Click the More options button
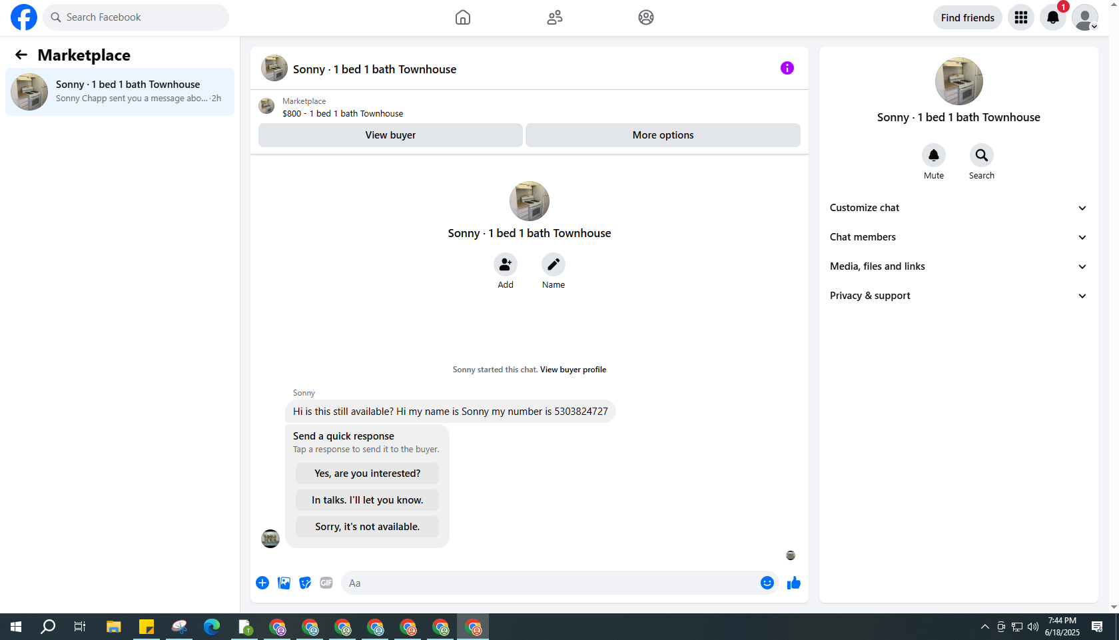This screenshot has width=1119, height=640. 663,135
